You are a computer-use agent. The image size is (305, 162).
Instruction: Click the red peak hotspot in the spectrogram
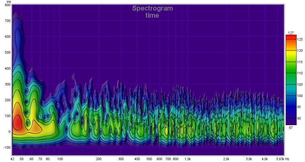[x=18, y=122]
